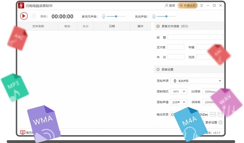Adjust the 系统声音 volume slider handle

166,16
